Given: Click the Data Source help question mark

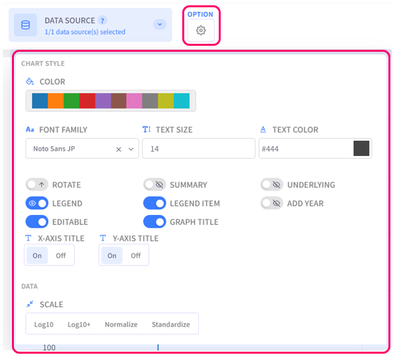Looking at the screenshot, I should (x=102, y=21).
